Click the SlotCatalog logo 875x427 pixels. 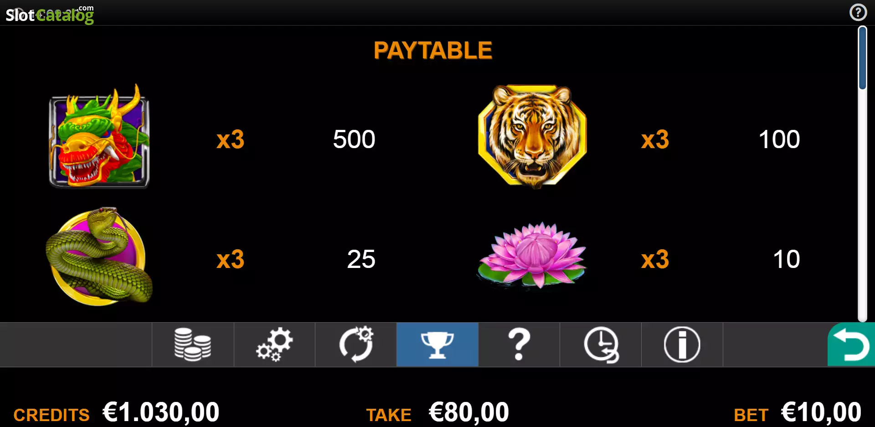(50, 15)
